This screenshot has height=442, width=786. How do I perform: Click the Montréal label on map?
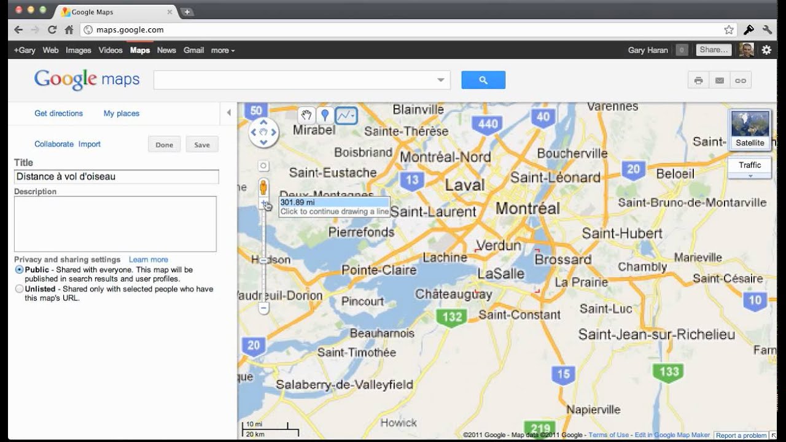coord(527,208)
